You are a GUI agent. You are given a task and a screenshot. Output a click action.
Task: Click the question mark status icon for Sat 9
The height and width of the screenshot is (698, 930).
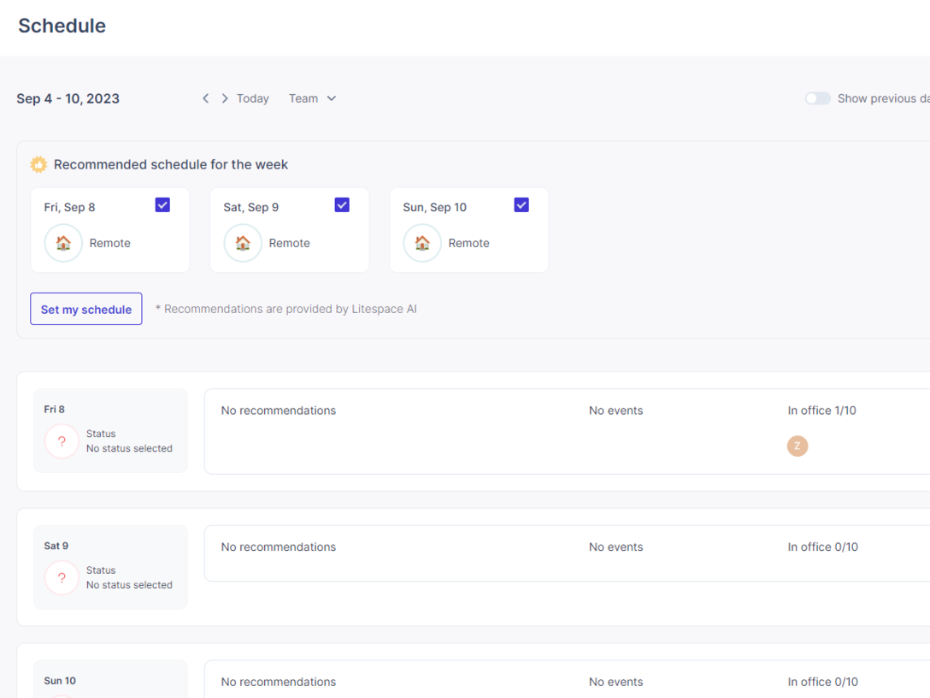[x=62, y=577]
